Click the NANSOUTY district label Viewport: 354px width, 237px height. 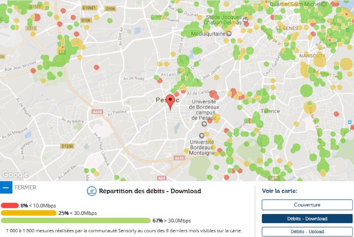coord(312,56)
